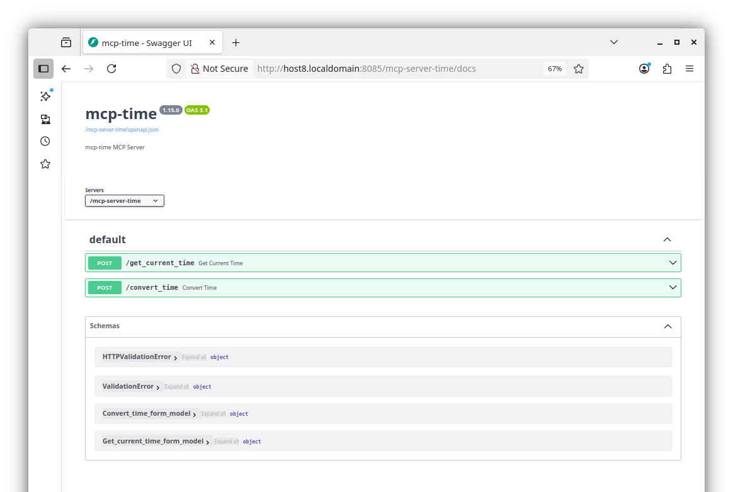Open the application hamburger menu

(x=690, y=69)
